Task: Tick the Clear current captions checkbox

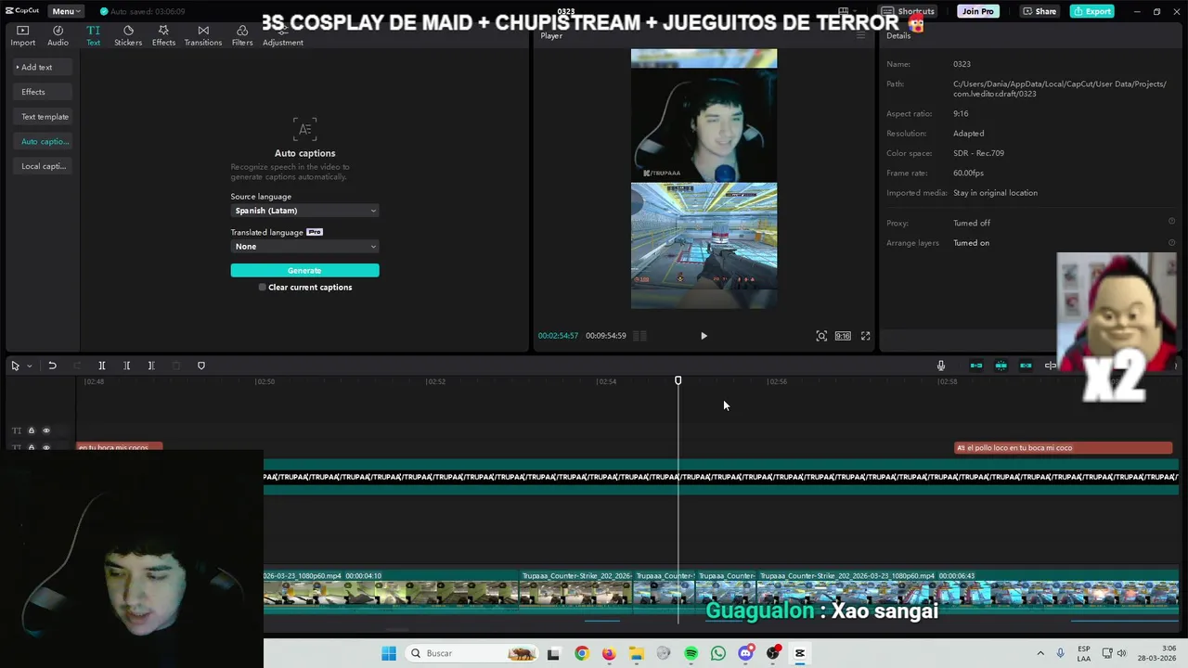Action: [x=263, y=288]
